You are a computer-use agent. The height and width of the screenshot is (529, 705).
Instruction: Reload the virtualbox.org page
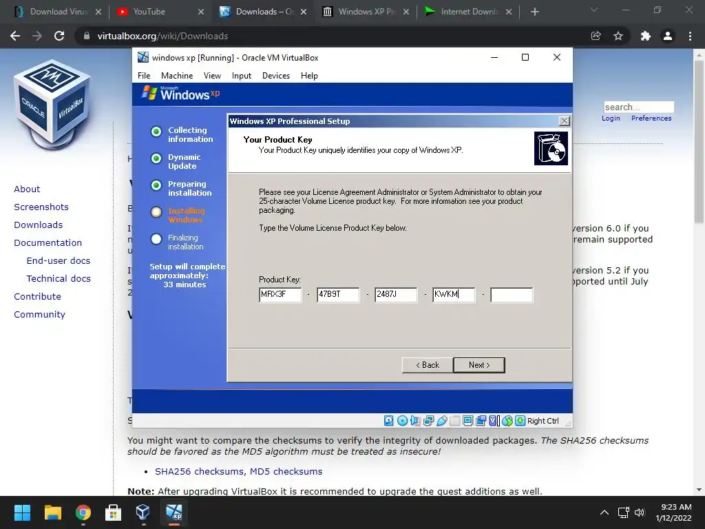tap(59, 36)
